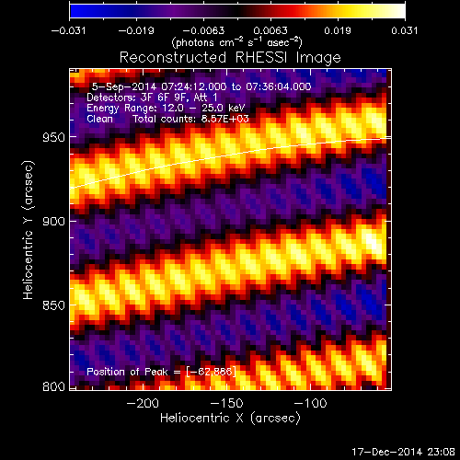460x460 pixels.
Task: Click the 0.019 colorbar tick label
Action: [x=338, y=30]
